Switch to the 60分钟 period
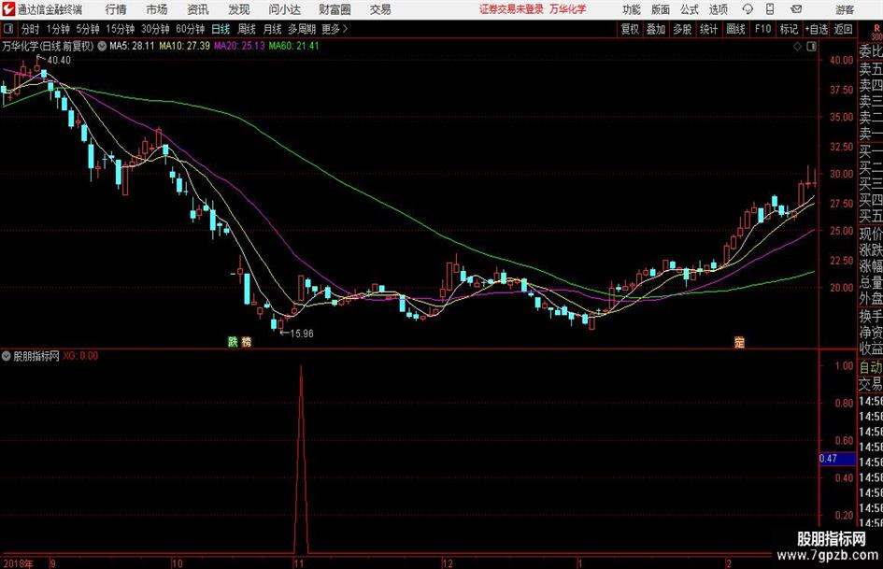This screenshot has width=883, height=569. coord(190,29)
